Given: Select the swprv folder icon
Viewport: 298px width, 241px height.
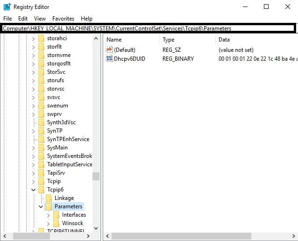Looking at the screenshot, I should [41, 114].
